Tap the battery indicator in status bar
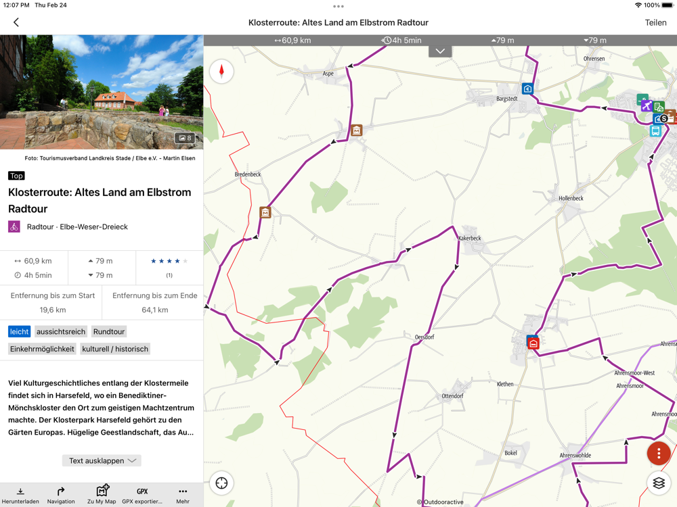The height and width of the screenshot is (507, 677). point(668,5)
